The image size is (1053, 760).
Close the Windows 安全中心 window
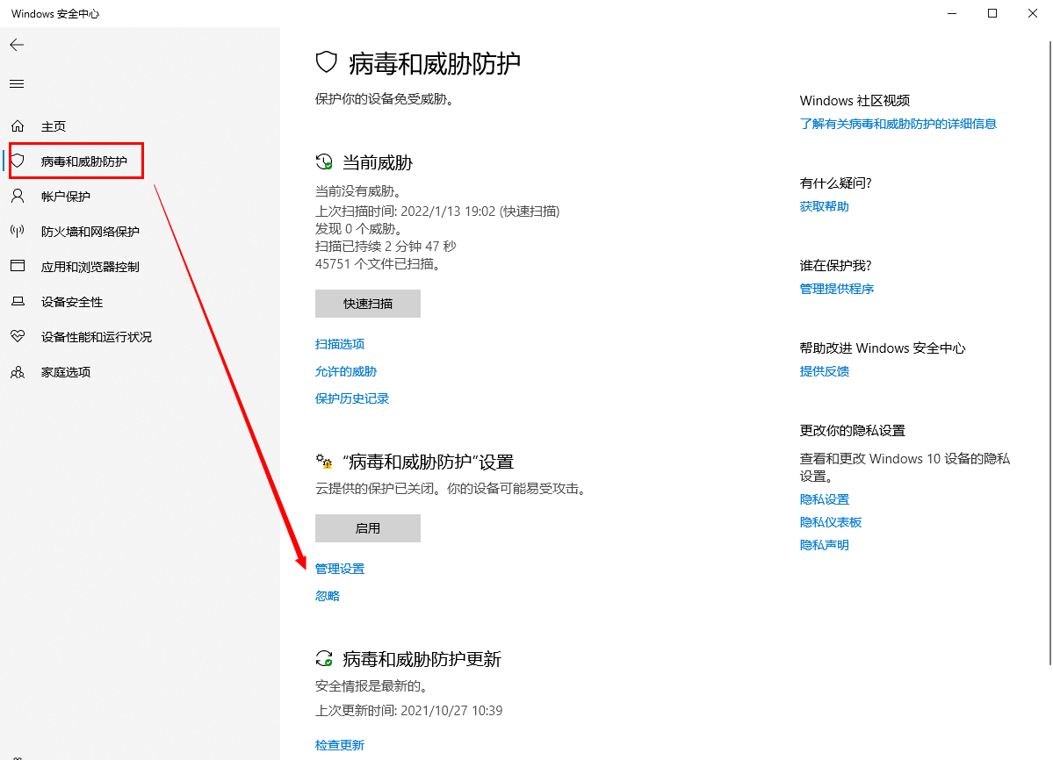(x=1032, y=13)
